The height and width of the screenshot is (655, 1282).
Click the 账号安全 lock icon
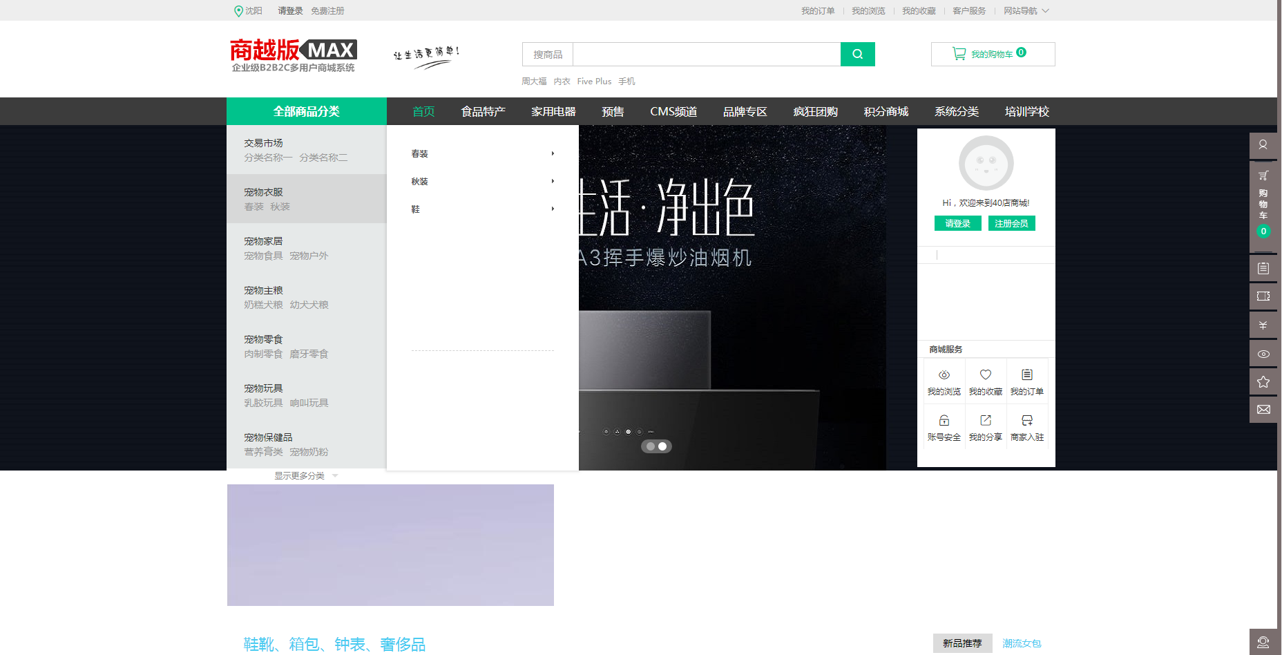click(x=944, y=421)
